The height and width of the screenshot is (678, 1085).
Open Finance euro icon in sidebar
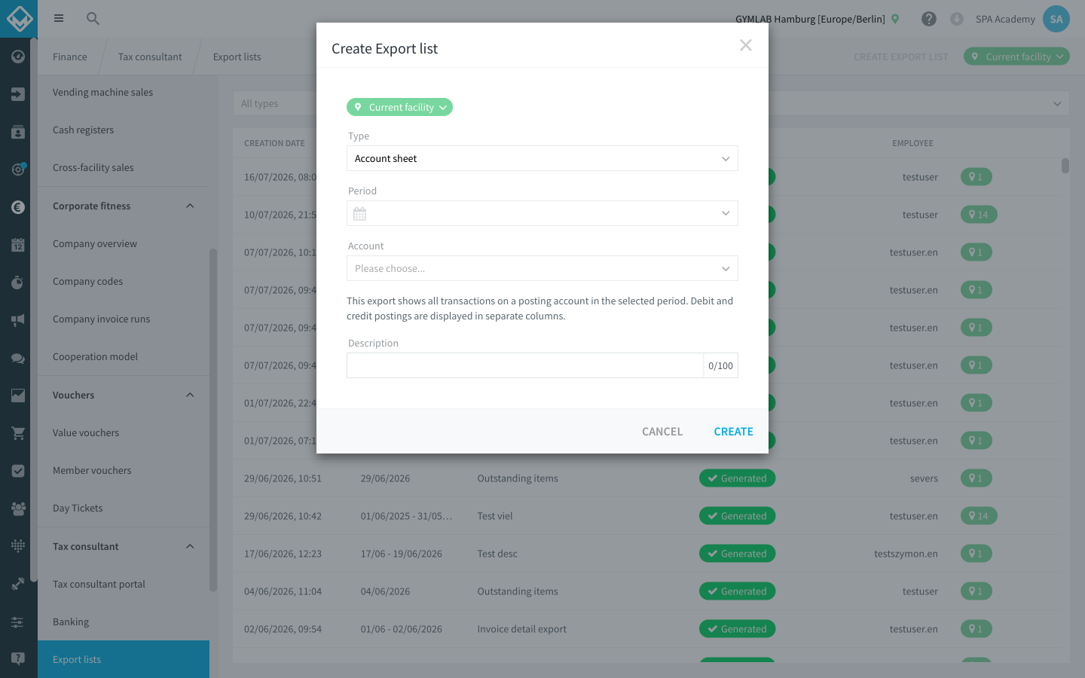(x=18, y=207)
